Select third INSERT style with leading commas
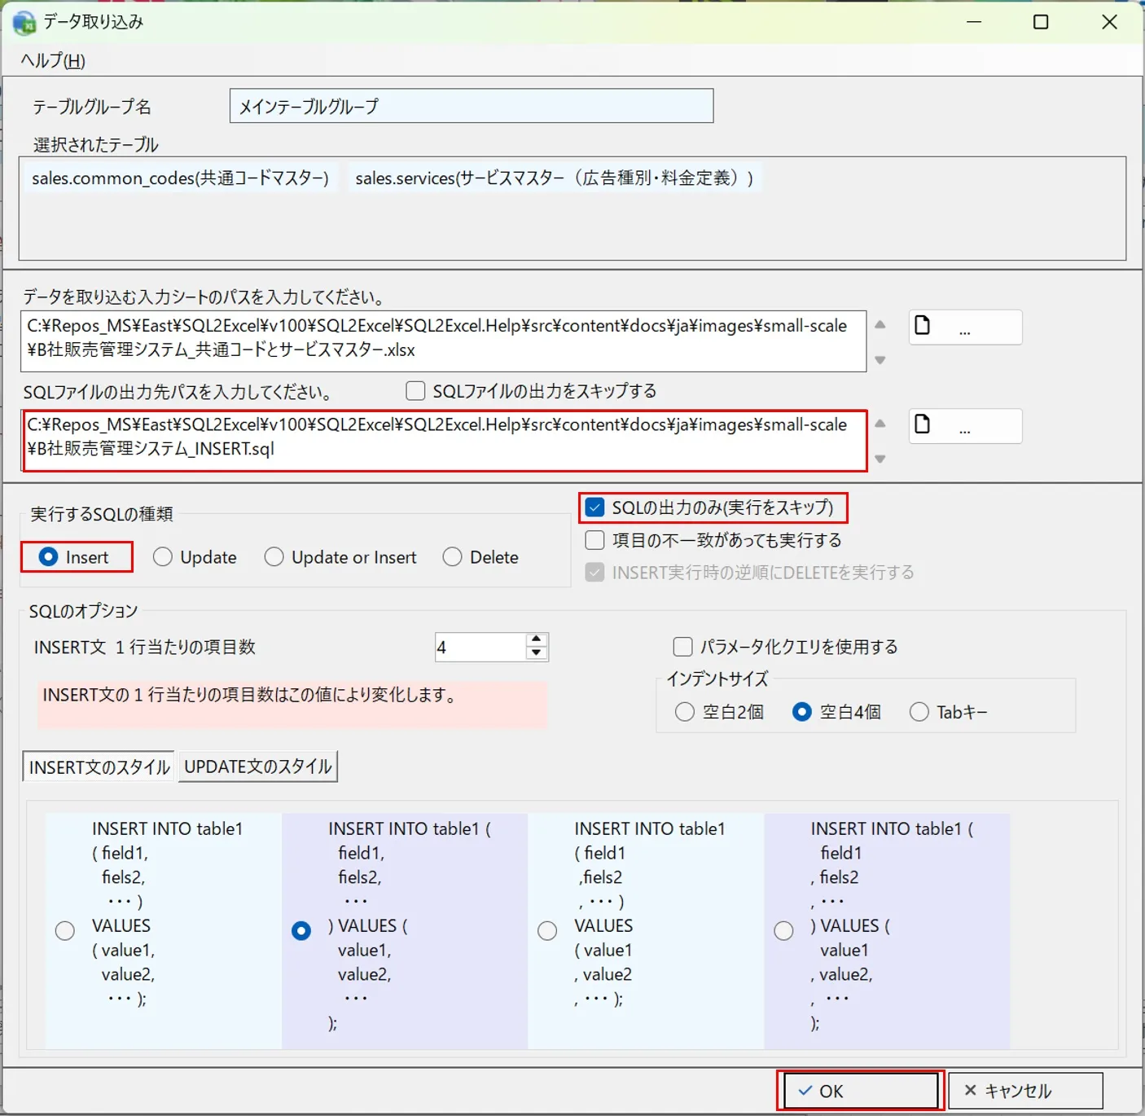 [x=547, y=930]
